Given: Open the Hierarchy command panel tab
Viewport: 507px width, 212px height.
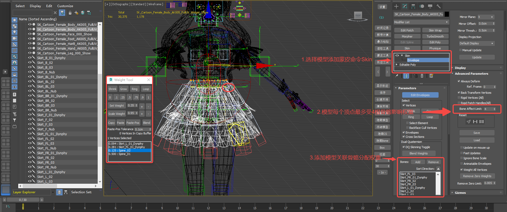Looking at the screenshot, I should 413,6.
